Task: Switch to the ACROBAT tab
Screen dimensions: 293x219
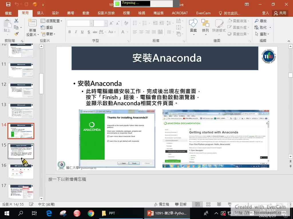Action: [180, 13]
